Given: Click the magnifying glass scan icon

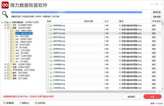Looking at the screenshot, I should pyautogui.click(x=5, y=14).
